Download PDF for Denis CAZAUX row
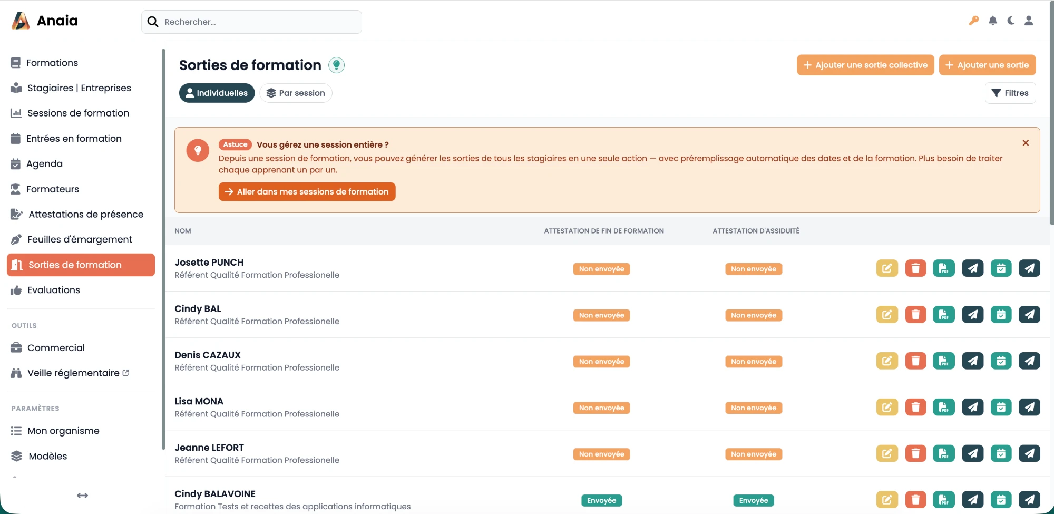The image size is (1054, 514). (x=944, y=361)
